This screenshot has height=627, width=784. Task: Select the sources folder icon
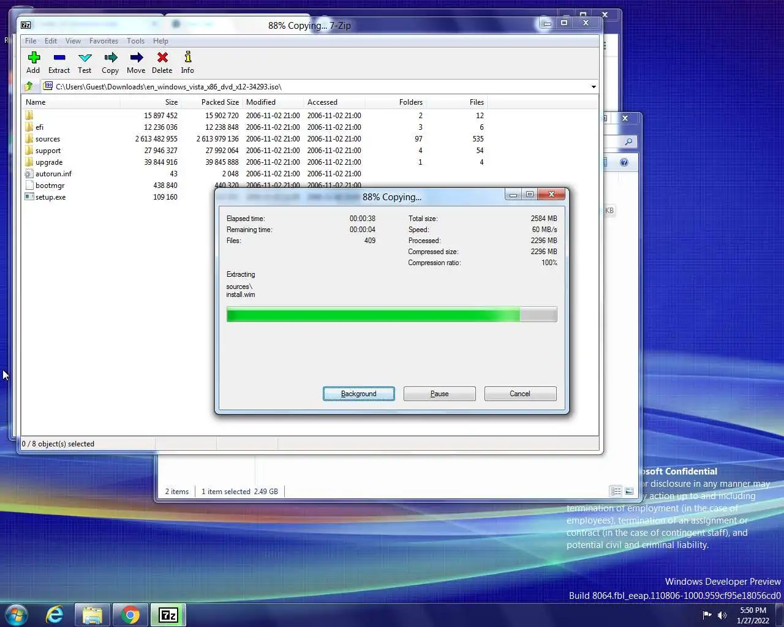(x=29, y=139)
